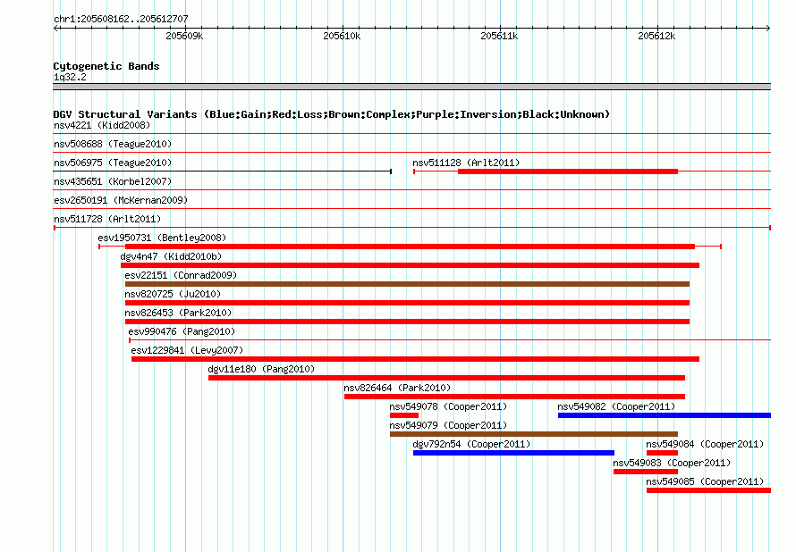Open dgv11e180 (Pang2010) variant label
Viewport: 796px width, 552px height.
[x=261, y=369]
